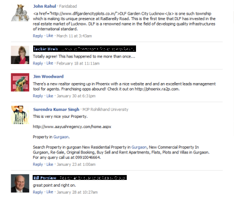234x198 pixels.
Task: Click the redacted woman's avatar photo
Action: point(20,55)
